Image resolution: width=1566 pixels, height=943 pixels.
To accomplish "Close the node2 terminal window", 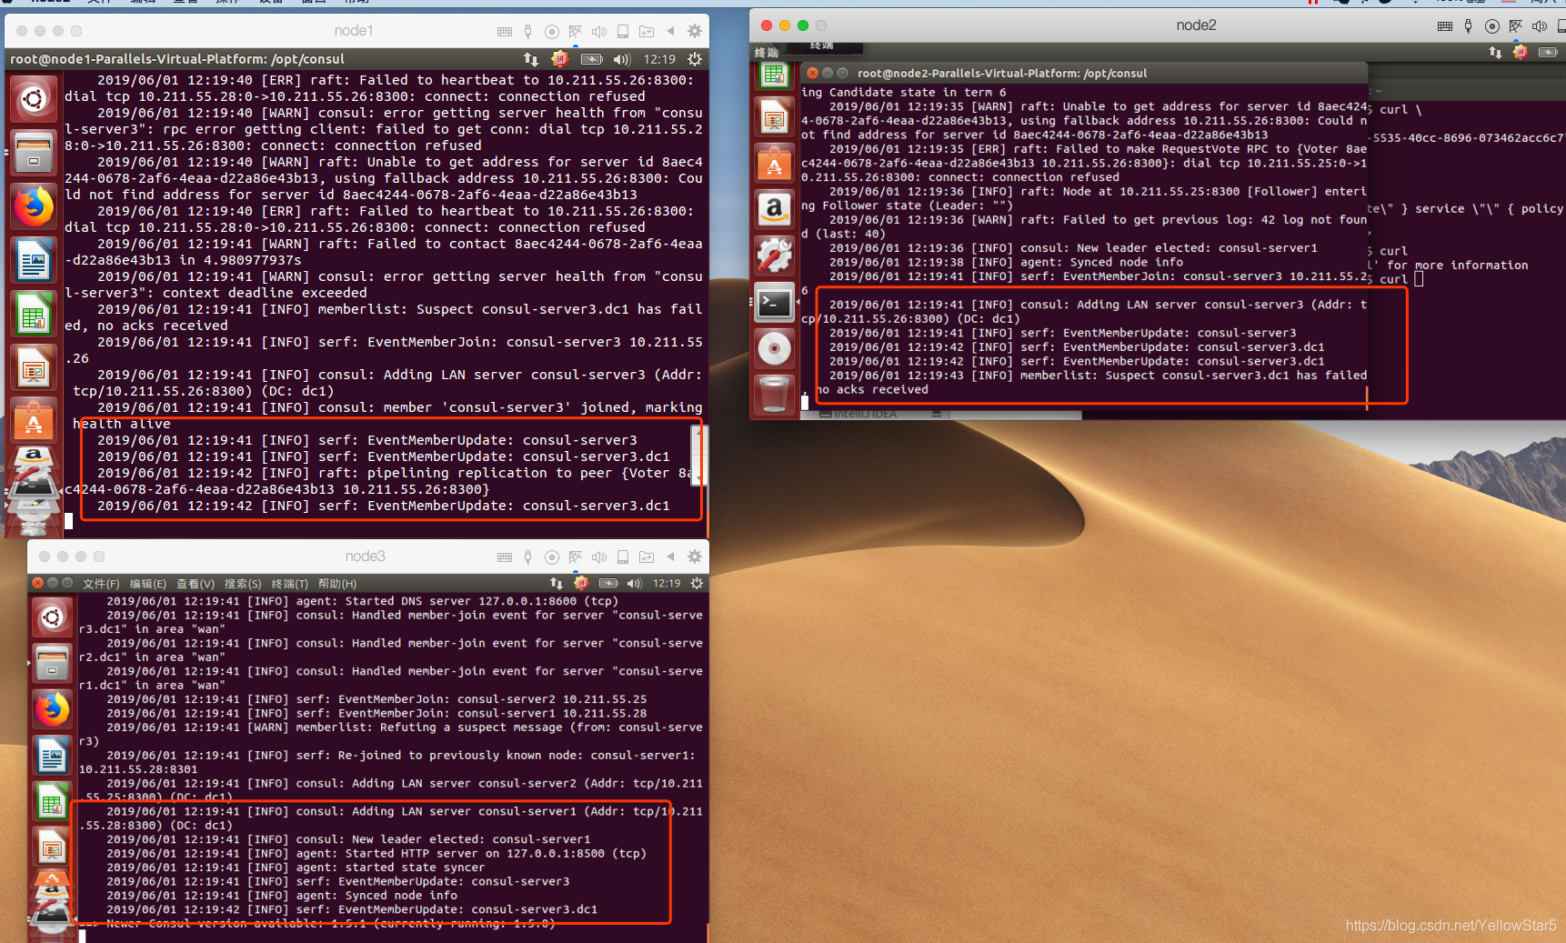I will pyautogui.click(x=812, y=73).
